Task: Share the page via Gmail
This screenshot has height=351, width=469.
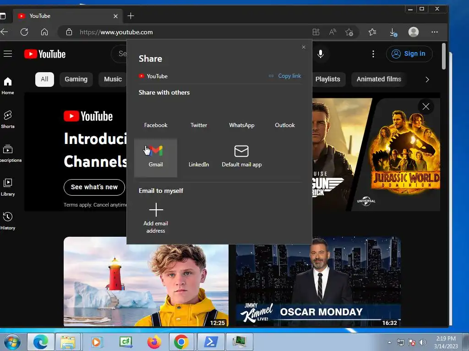Action: point(156,158)
